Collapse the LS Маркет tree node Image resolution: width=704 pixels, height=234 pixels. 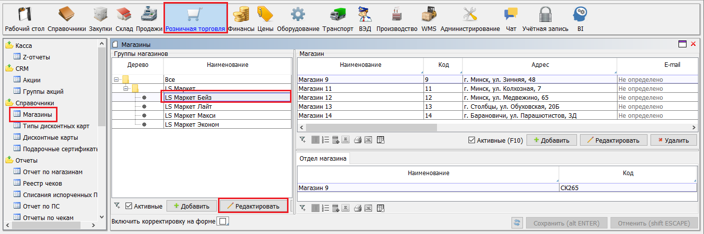point(126,88)
